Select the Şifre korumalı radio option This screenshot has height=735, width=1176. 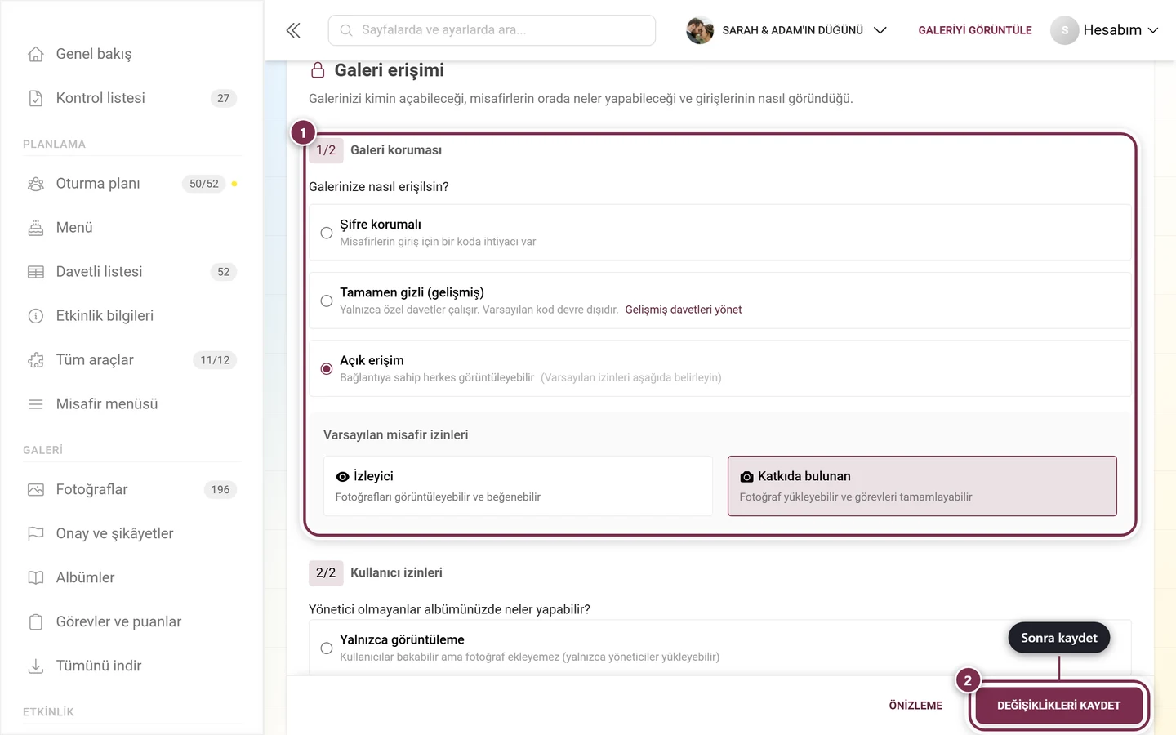(327, 233)
